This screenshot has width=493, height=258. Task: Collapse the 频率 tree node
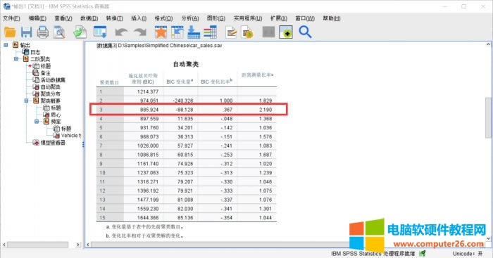click(37, 122)
